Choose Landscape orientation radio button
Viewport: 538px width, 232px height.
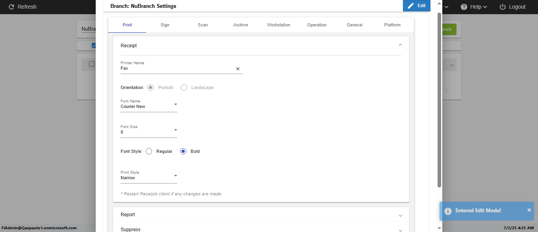[x=184, y=87]
